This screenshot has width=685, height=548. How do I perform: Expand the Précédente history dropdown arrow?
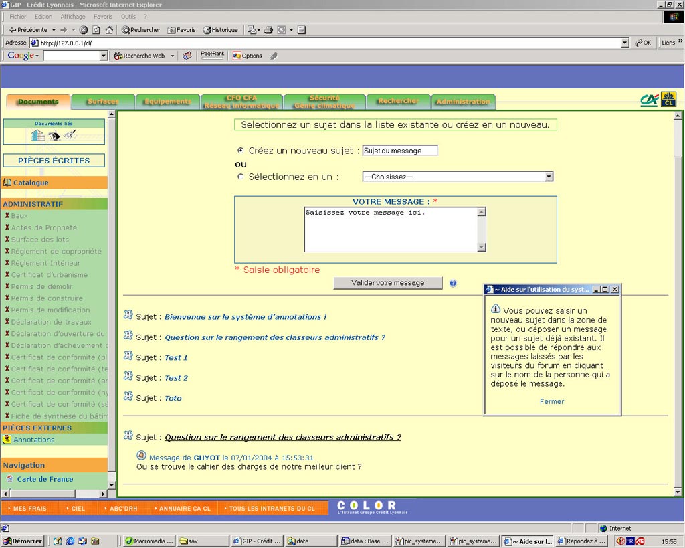click(54, 30)
